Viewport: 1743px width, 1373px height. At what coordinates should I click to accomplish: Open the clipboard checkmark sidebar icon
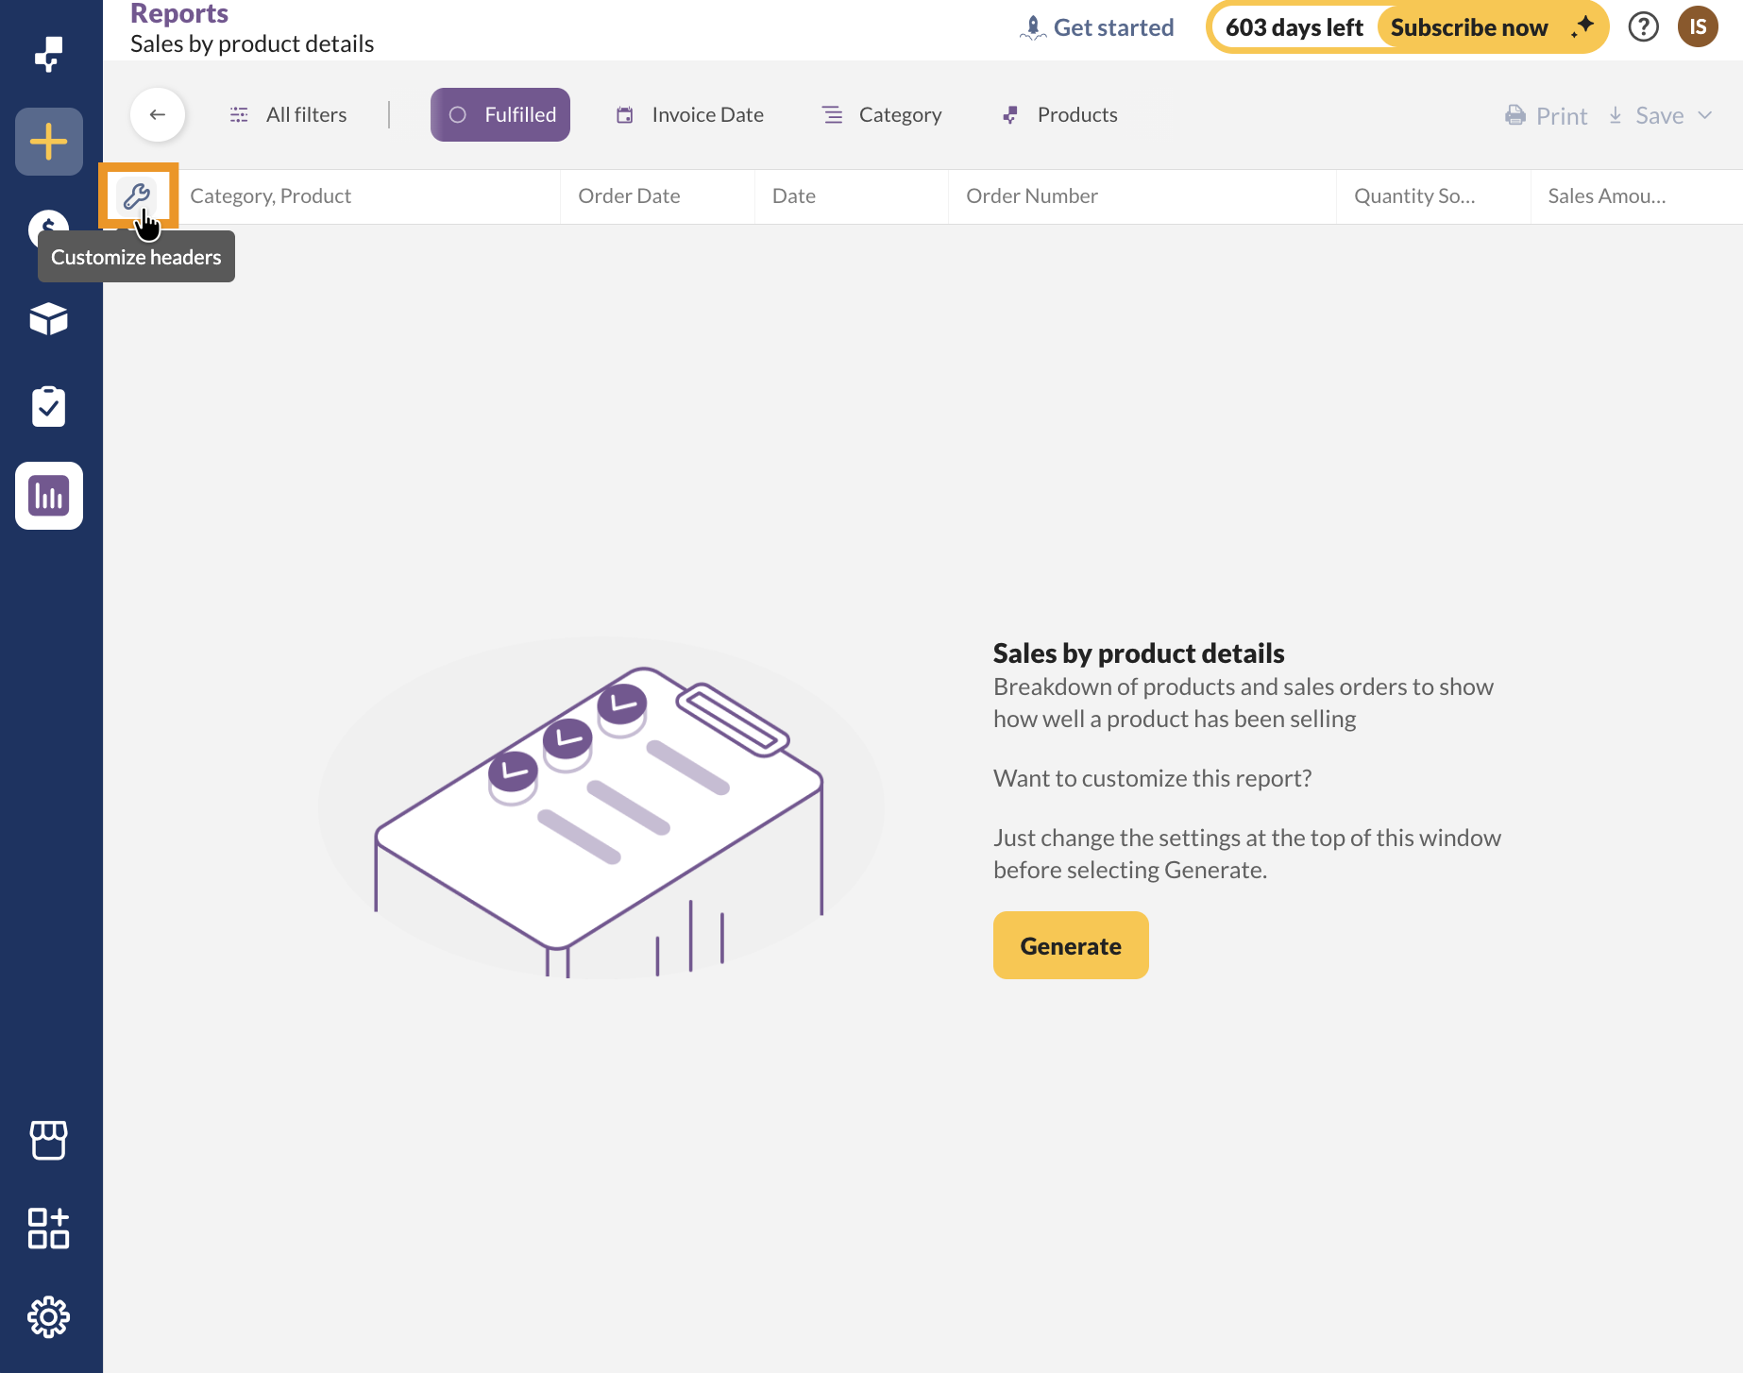pos(48,407)
